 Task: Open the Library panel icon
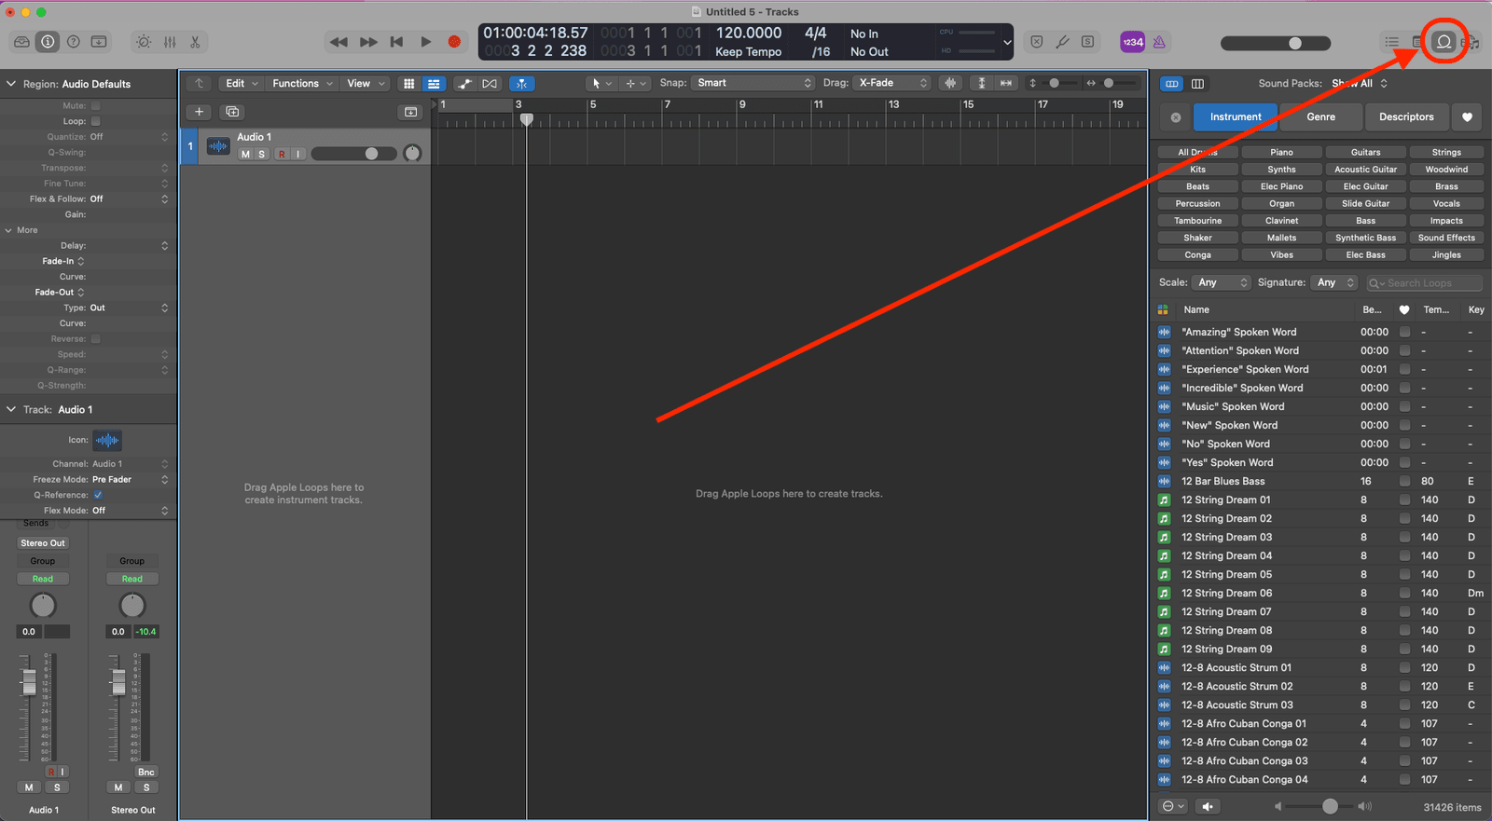(x=21, y=42)
